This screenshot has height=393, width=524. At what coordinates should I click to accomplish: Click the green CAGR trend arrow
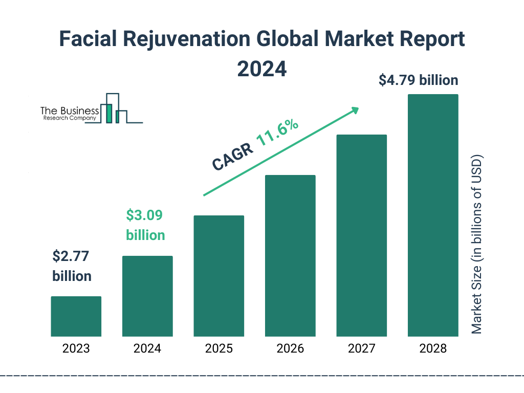(x=281, y=151)
